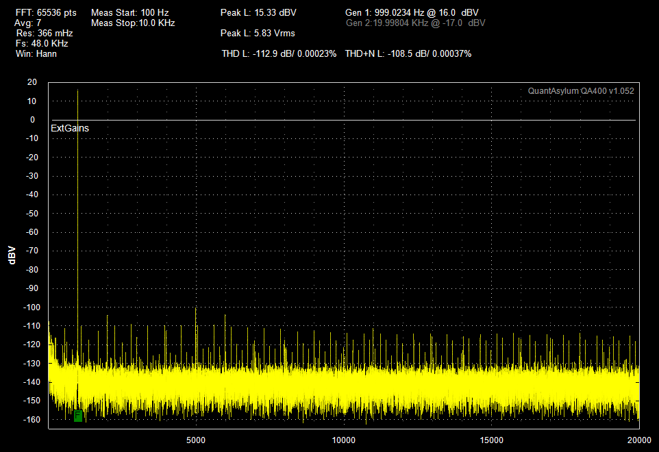This screenshot has width=659, height=452.
Task: Click the -160 dBV axis label
Action: click(32, 419)
